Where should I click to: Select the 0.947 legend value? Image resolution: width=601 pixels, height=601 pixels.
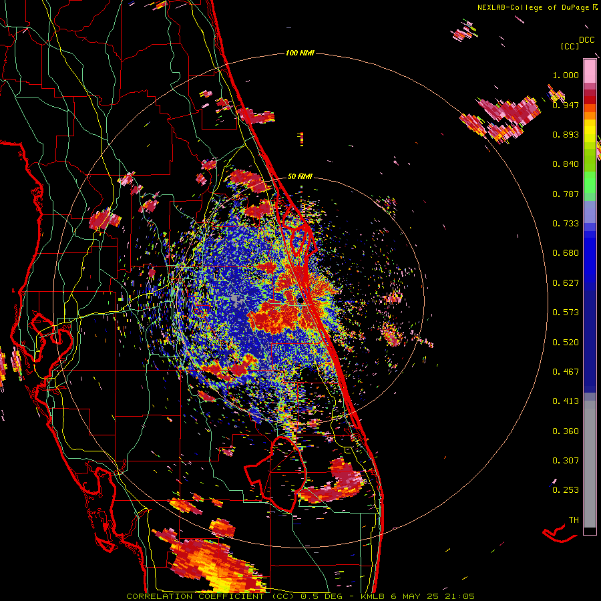pyautogui.click(x=566, y=105)
